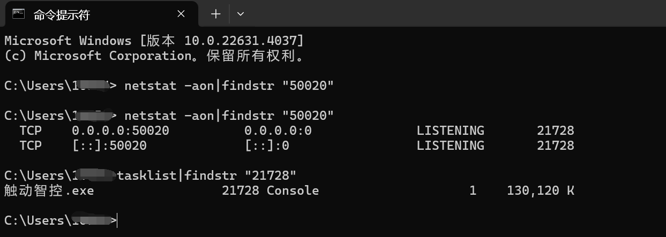This screenshot has height=237, width=666.
Task: Click the Microsoft Corporation copyright line
Action: (154, 56)
